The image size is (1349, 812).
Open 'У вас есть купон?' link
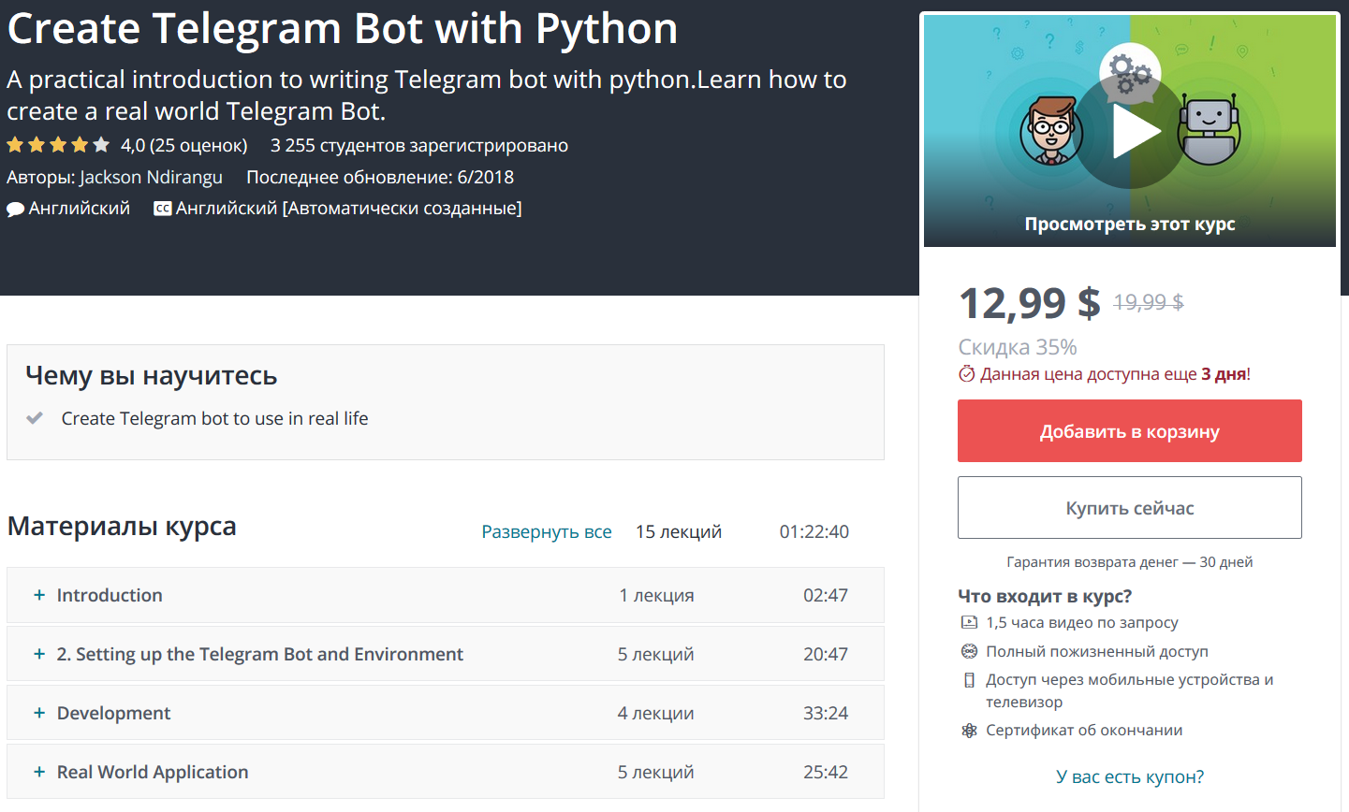(1130, 776)
